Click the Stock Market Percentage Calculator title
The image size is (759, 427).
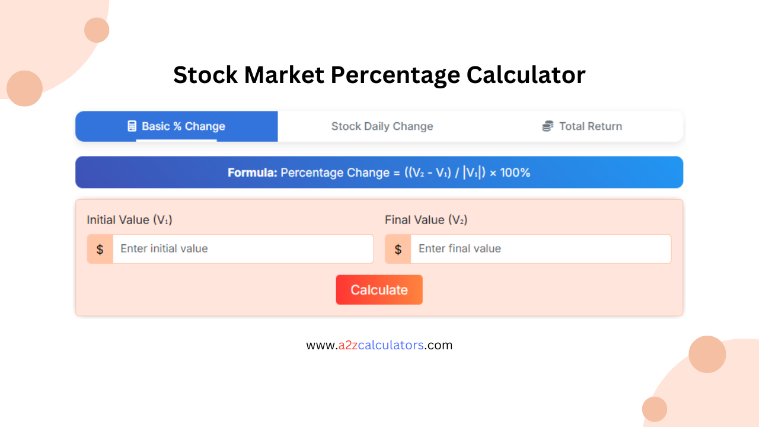pos(379,75)
